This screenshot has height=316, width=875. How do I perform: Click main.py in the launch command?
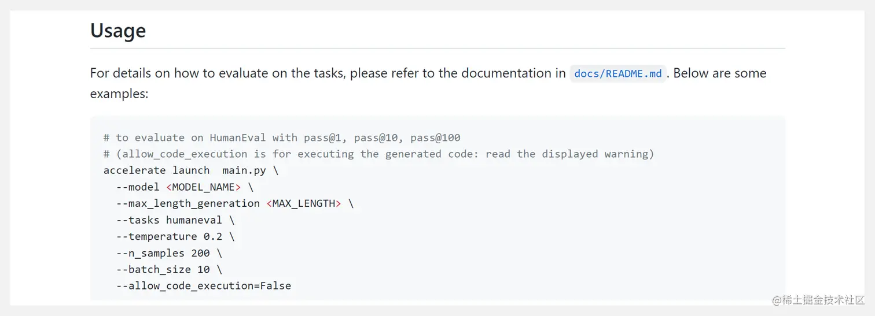(x=244, y=170)
